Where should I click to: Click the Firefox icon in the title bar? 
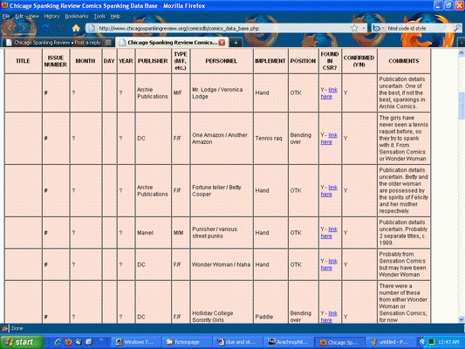click(x=4, y=5)
